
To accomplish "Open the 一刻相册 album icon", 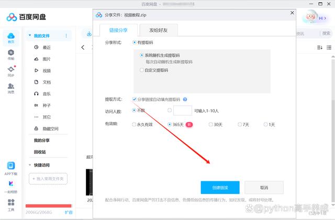I will point(11,183).
